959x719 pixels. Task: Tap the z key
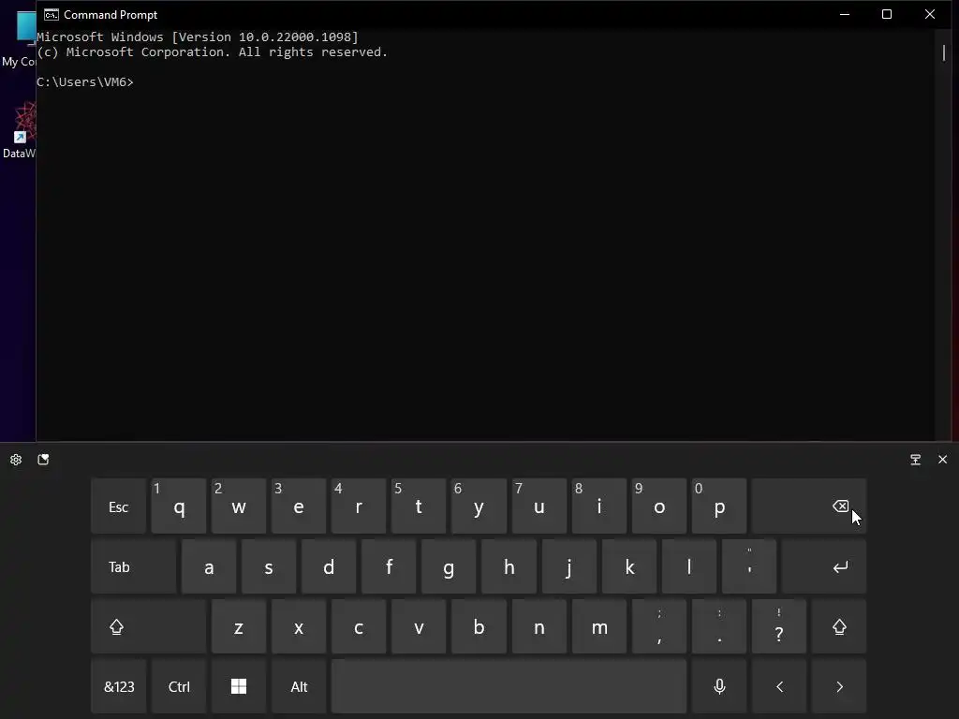point(239,626)
